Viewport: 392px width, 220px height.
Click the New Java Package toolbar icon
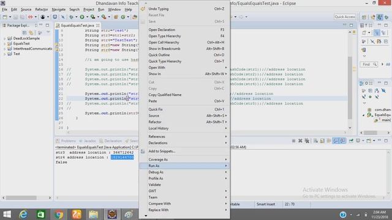[x=116, y=17]
